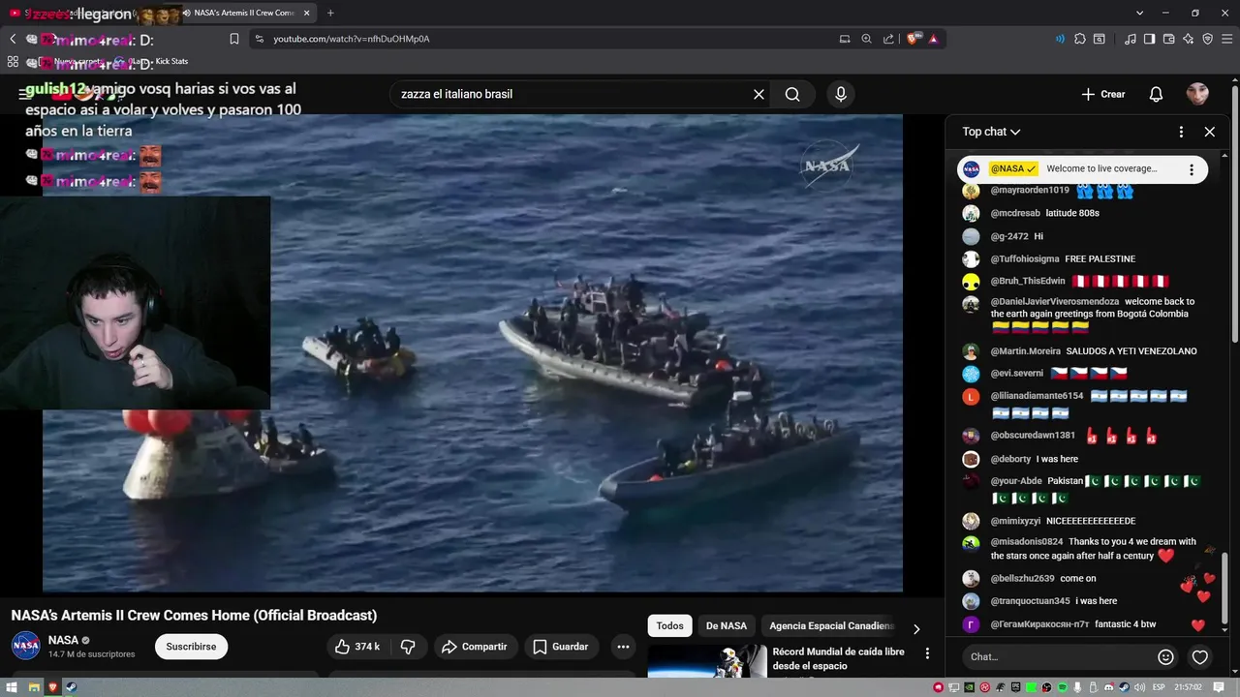Click the zoom magnifier icon in address bar
Viewport: 1240px width, 697px height.
pos(866,39)
